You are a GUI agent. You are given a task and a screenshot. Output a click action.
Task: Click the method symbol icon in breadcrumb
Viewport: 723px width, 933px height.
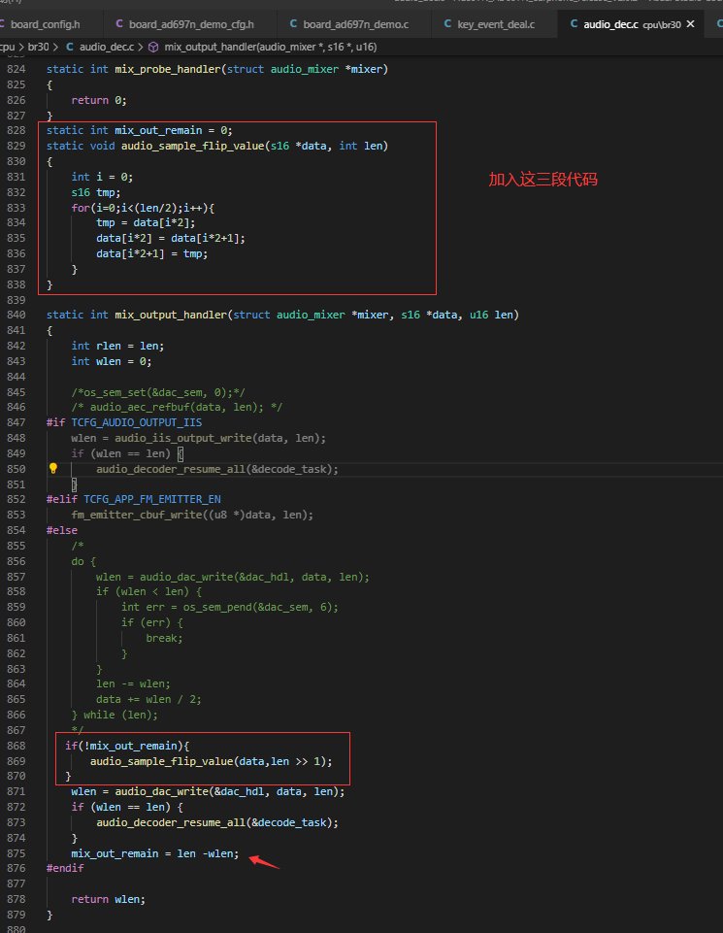click(153, 47)
